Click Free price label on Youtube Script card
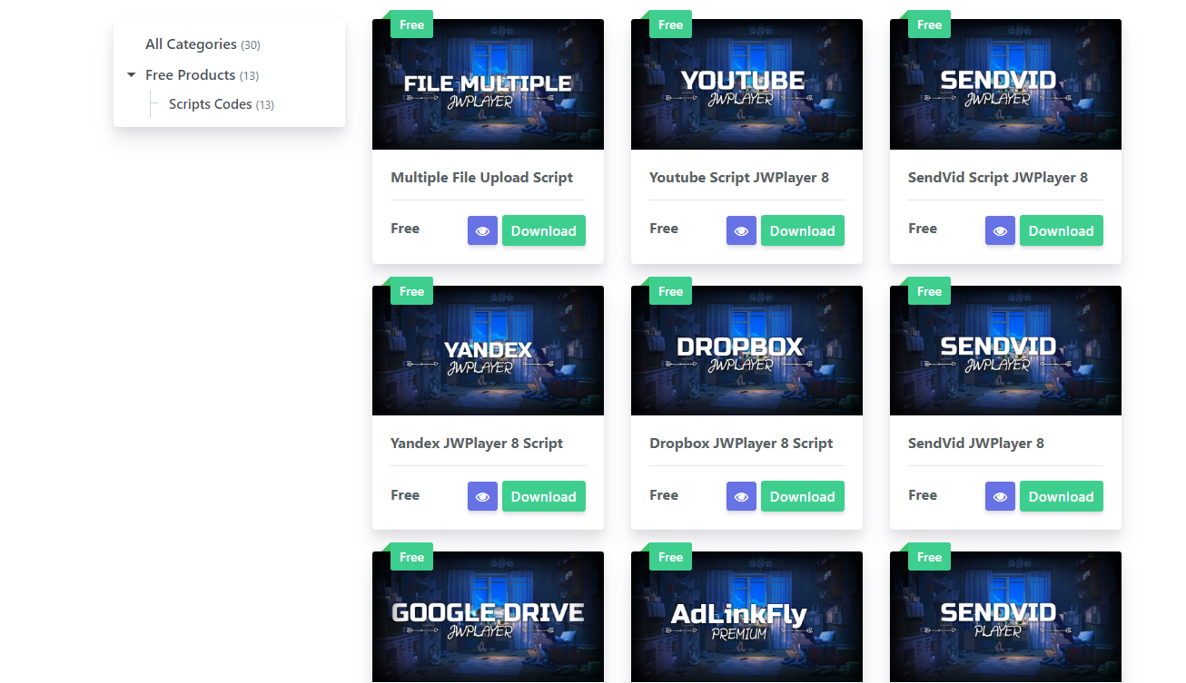The width and height of the screenshot is (1186, 683). click(664, 229)
